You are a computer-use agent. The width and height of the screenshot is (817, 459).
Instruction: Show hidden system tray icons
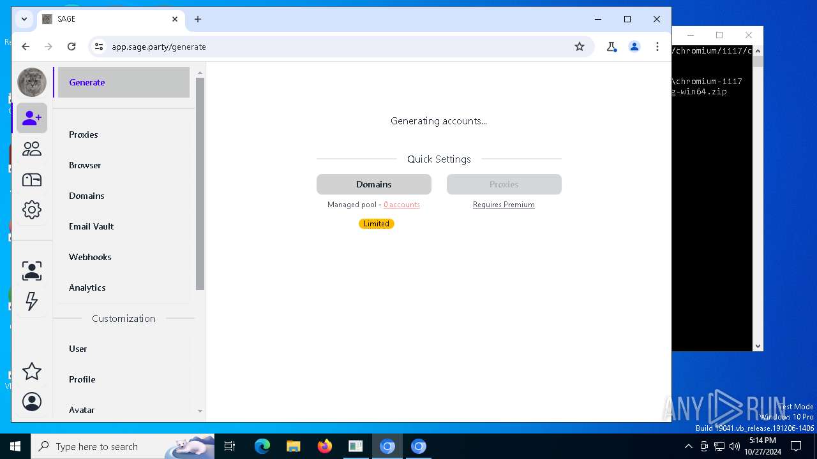coord(688,446)
